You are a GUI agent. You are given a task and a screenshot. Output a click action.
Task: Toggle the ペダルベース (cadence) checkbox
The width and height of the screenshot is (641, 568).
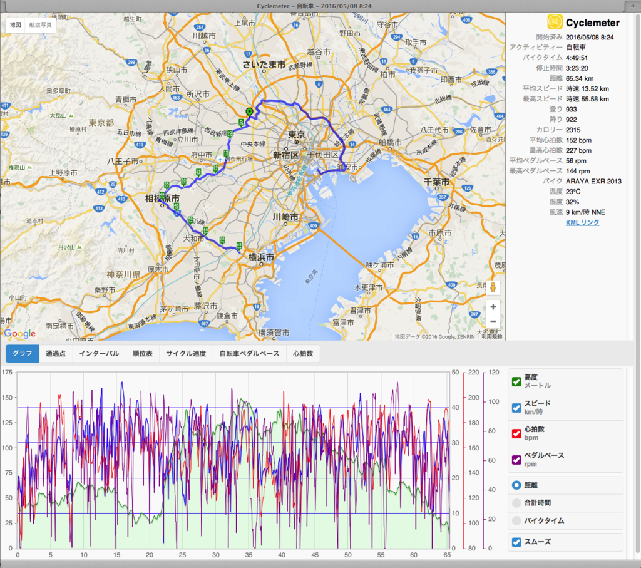(x=516, y=460)
